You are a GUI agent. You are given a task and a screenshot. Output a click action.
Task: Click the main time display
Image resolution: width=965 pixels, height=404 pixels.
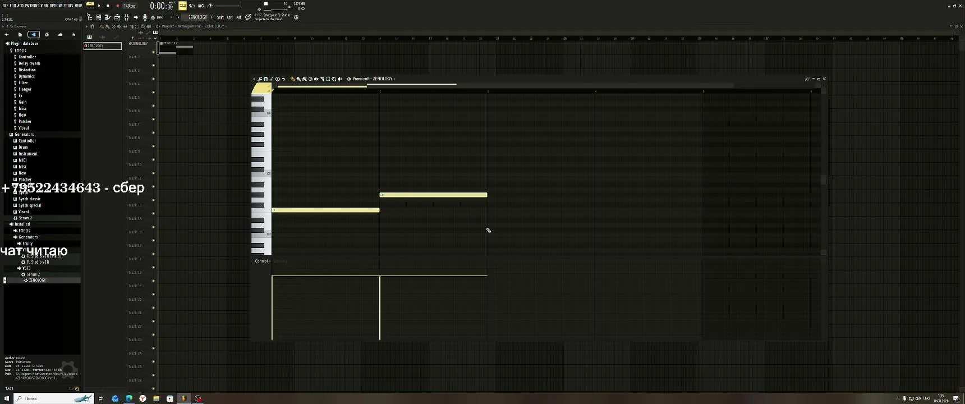pos(162,6)
